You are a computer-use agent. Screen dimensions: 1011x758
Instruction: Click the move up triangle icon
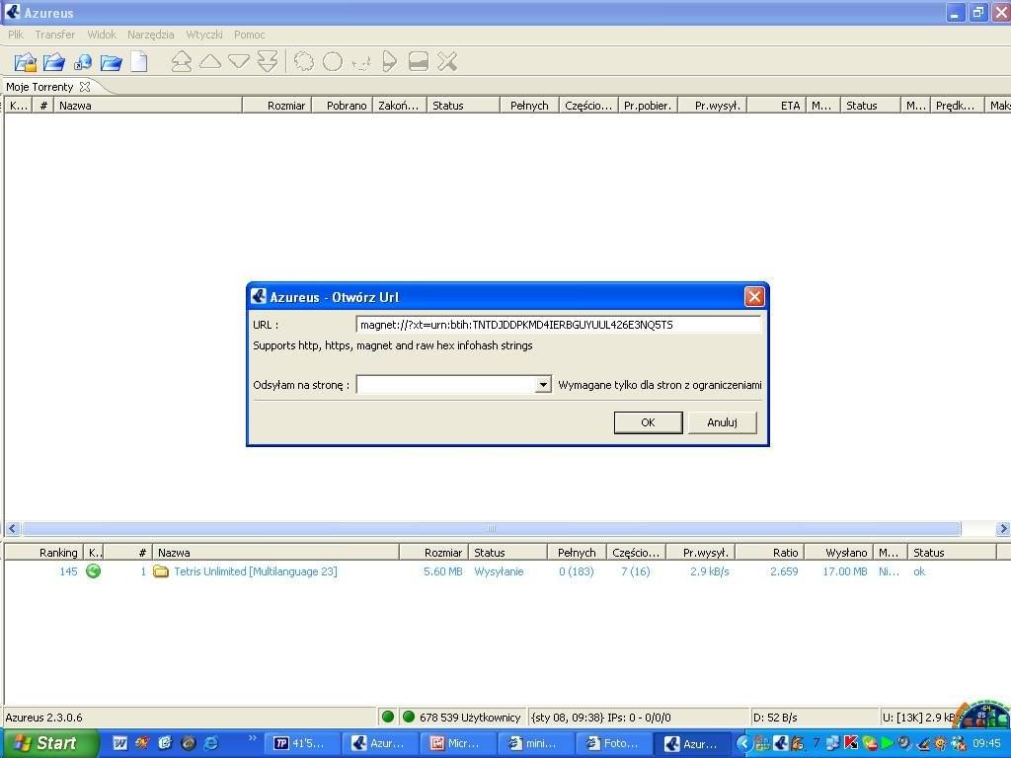pos(210,61)
